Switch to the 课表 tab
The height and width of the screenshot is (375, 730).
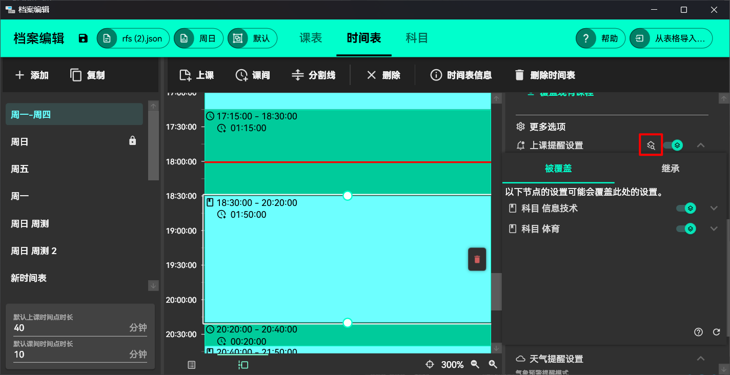tap(311, 38)
